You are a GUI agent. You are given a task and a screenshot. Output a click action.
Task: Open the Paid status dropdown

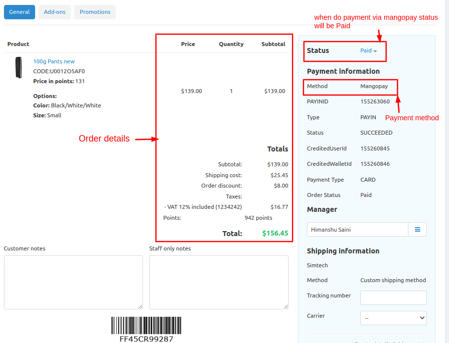tap(368, 50)
